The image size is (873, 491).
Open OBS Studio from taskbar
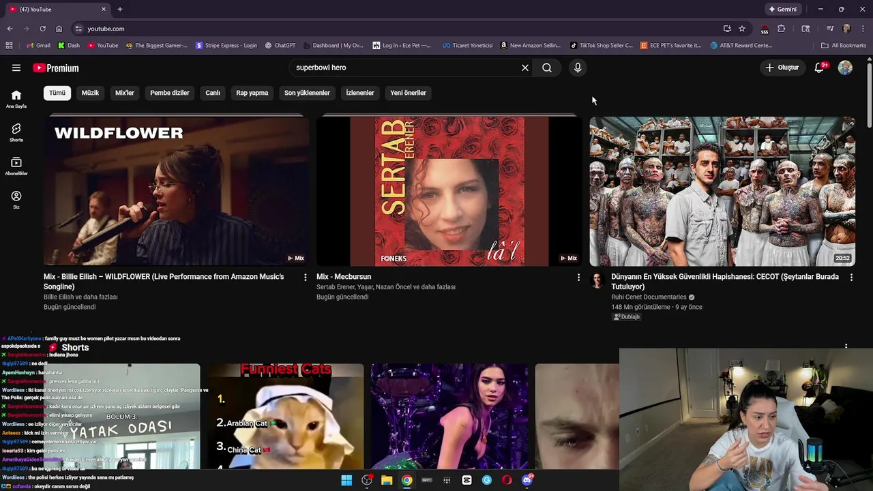[x=367, y=480]
